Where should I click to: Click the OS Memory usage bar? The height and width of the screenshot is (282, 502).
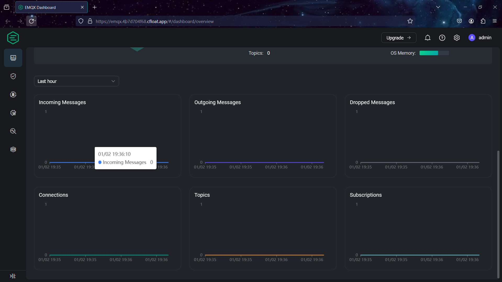tap(434, 53)
